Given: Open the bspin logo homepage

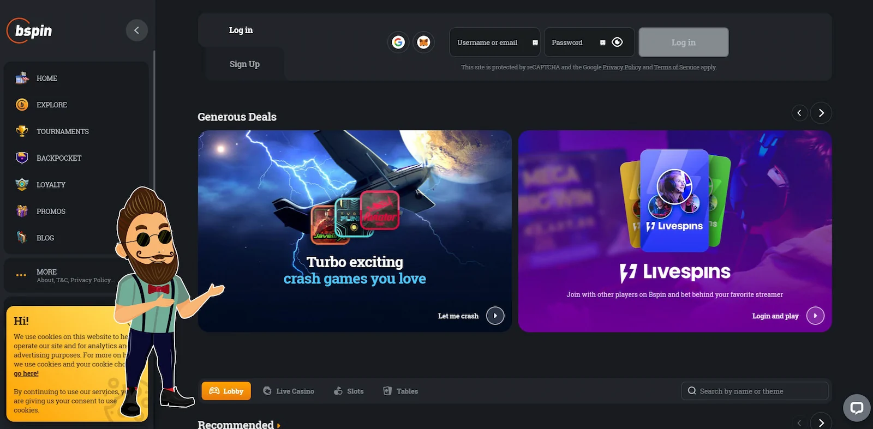Looking at the screenshot, I should [29, 31].
